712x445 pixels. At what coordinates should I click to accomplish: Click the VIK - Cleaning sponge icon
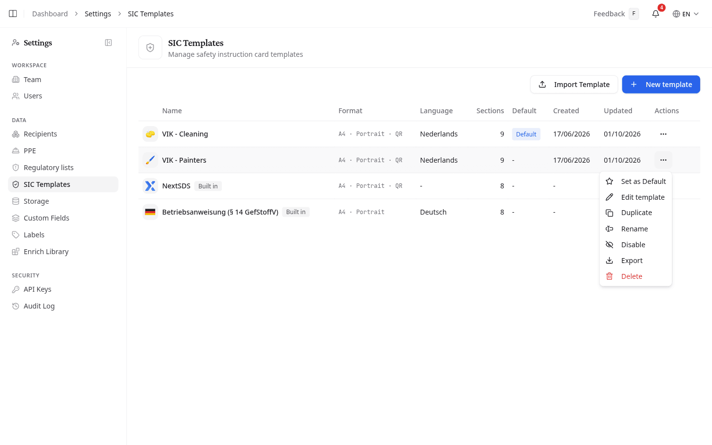[x=150, y=134]
